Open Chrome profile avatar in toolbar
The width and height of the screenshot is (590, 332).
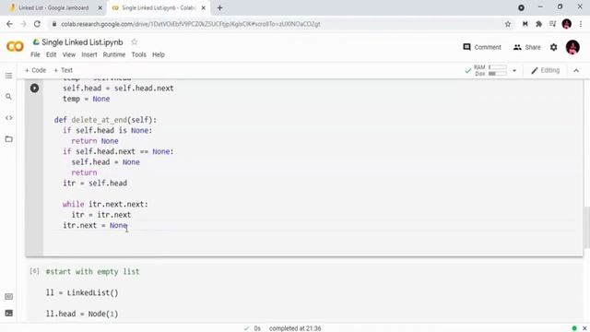567,24
